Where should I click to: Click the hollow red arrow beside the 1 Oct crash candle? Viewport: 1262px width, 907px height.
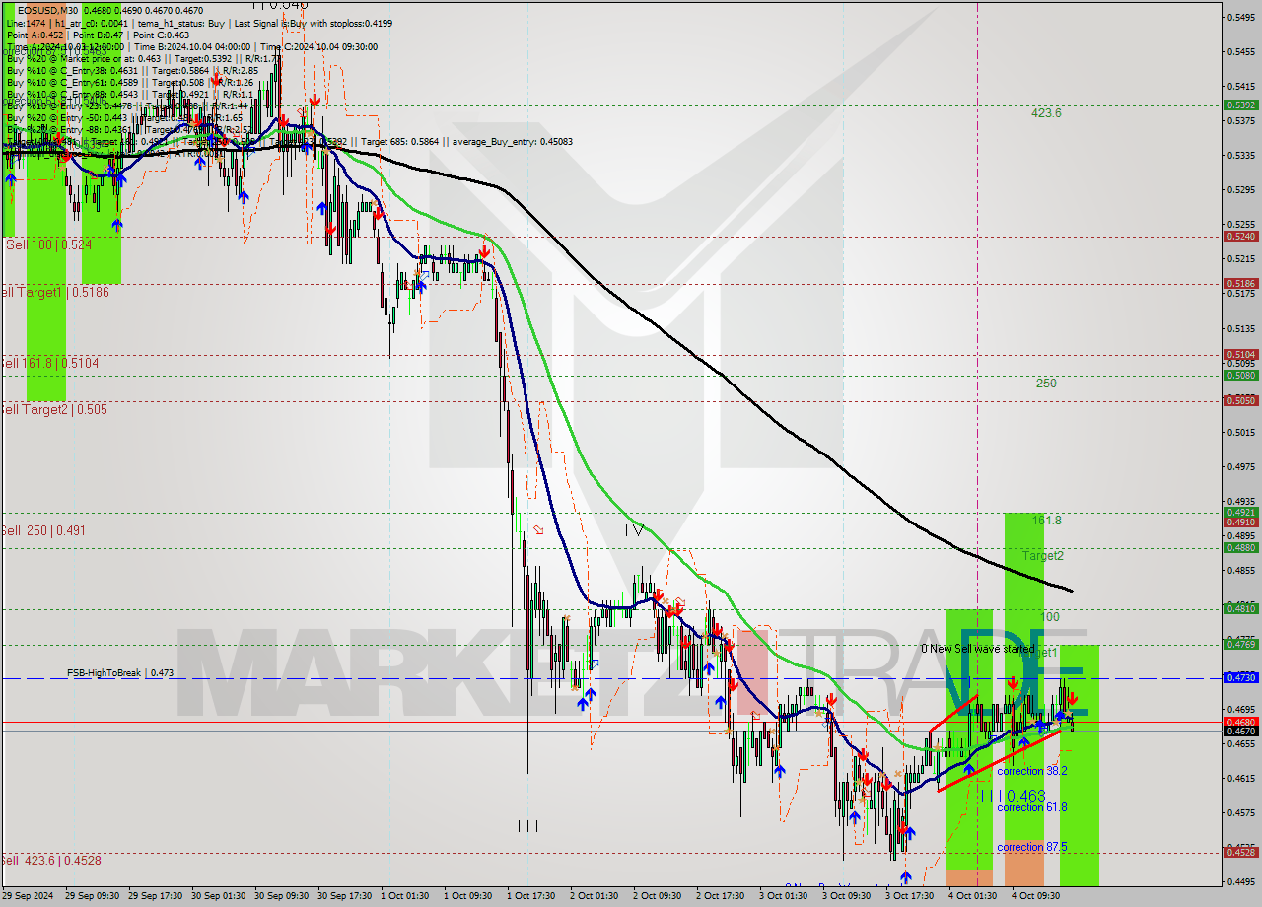coord(538,529)
